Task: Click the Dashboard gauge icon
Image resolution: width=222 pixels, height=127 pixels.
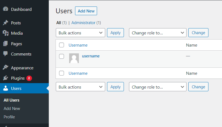Action: pos(5,9)
